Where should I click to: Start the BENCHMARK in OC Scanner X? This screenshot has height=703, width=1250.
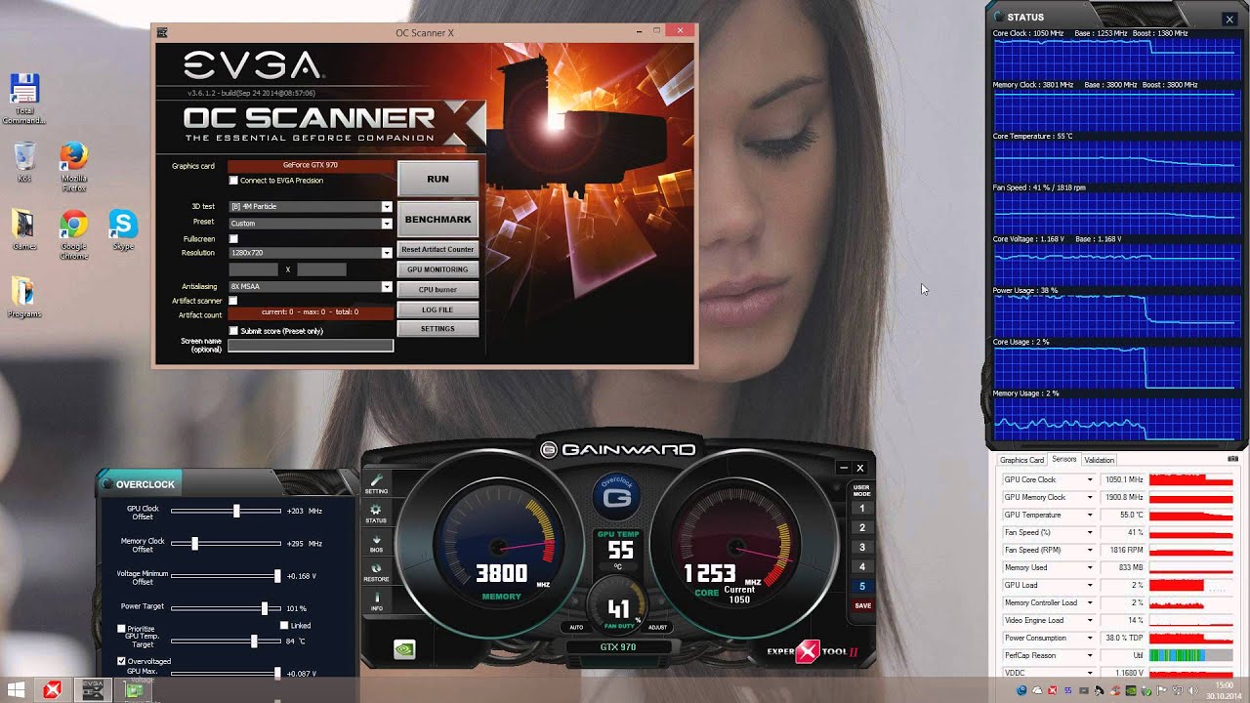(x=437, y=220)
